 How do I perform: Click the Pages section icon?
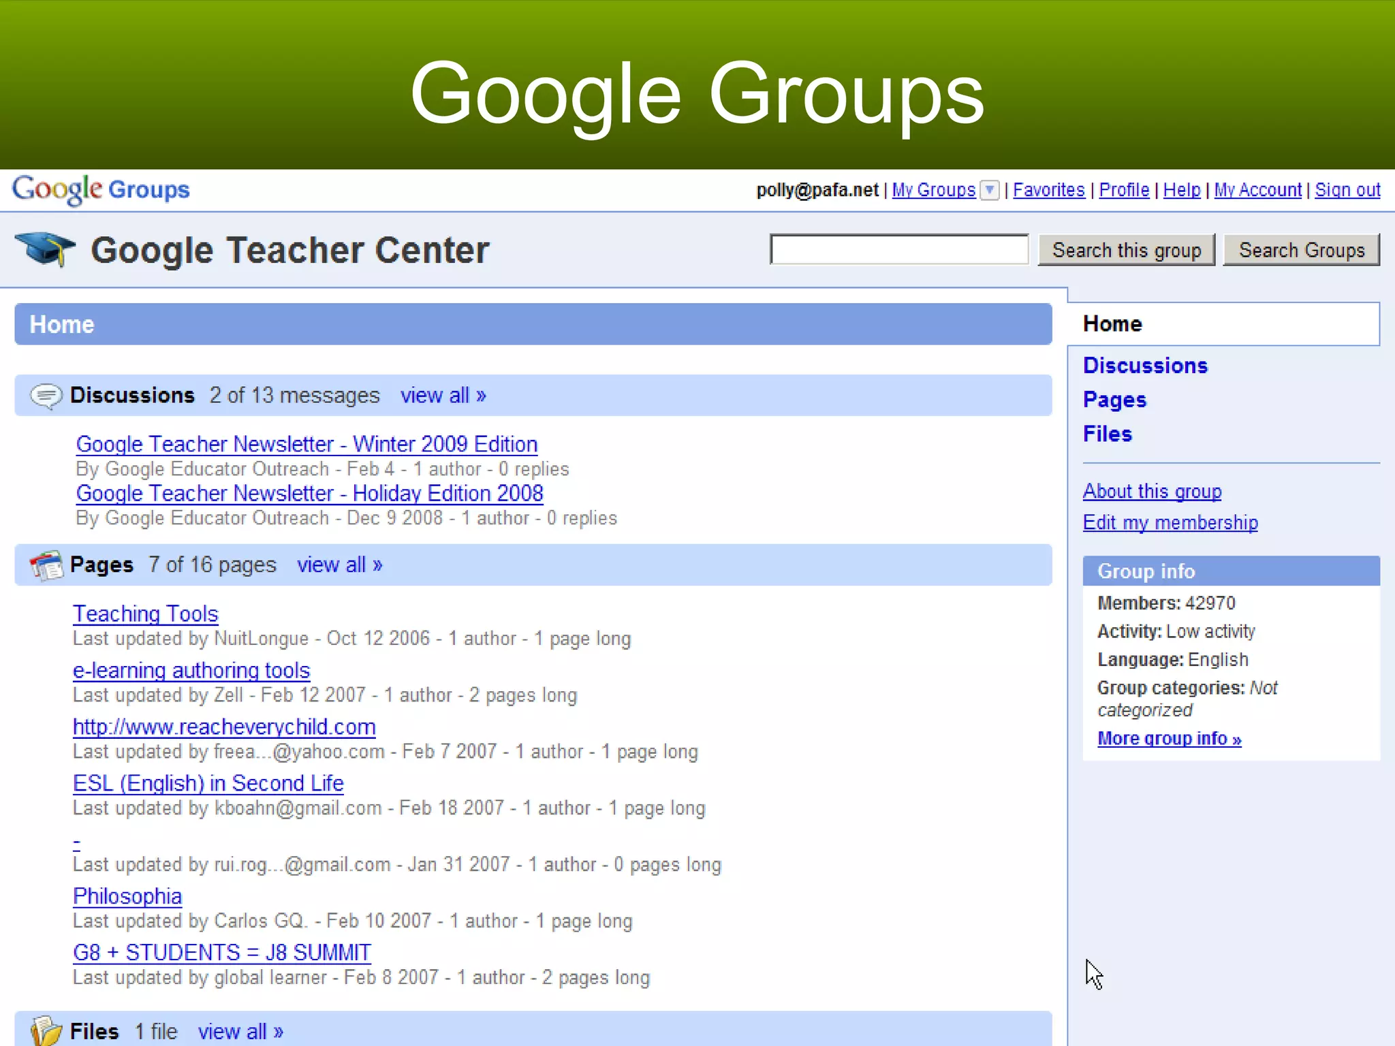pyautogui.click(x=46, y=565)
